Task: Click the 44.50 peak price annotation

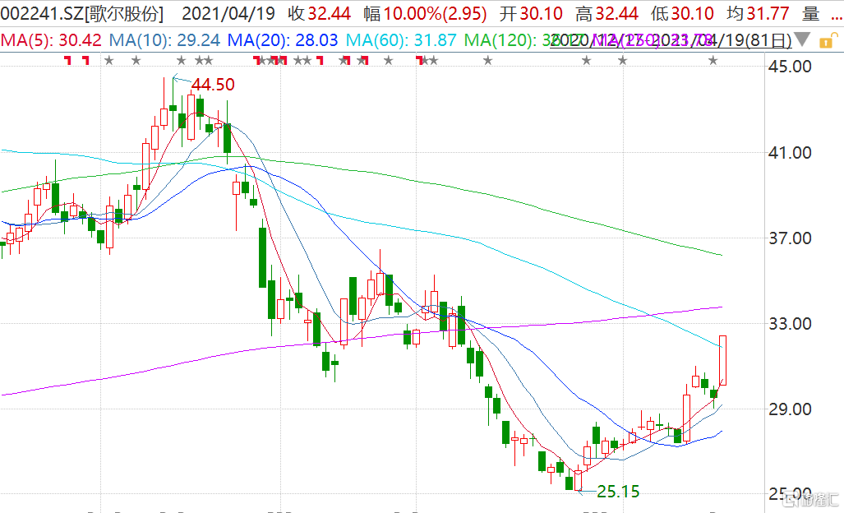Action: click(x=213, y=85)
